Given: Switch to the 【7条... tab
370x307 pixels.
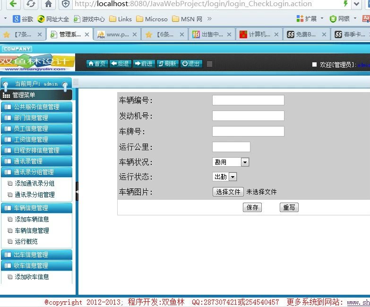Looking at the screenshot, I should (x=23, y=34).
